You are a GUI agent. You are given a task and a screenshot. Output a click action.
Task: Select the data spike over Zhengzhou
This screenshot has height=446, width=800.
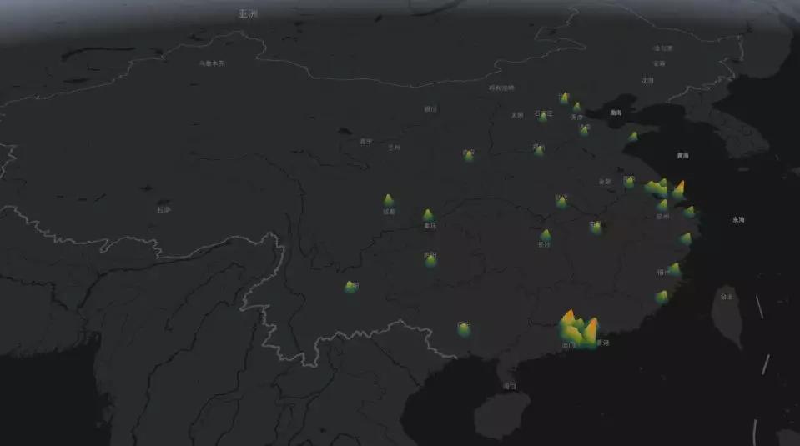[x=538, y=150]
